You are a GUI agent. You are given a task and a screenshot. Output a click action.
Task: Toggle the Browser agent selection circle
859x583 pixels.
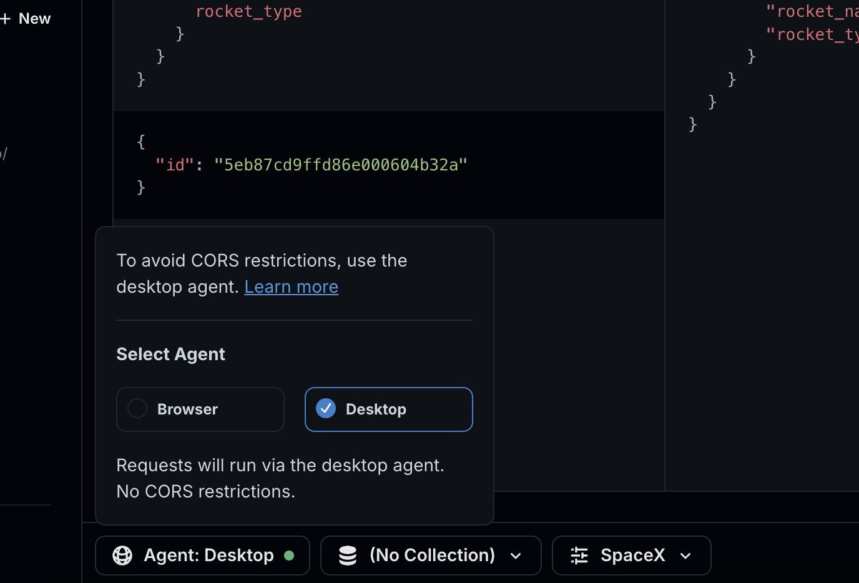137,409
